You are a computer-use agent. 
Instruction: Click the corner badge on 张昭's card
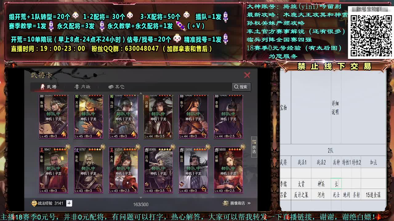click(68, 147)
